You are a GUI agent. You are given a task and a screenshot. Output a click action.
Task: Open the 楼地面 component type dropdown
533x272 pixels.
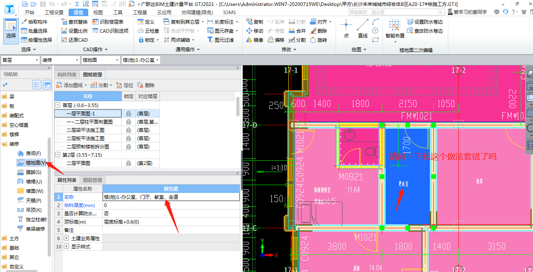click(100, 60)
